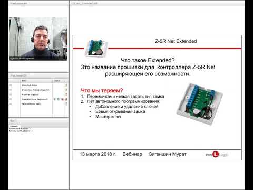The image size is (253, 190).
Task: Click the status icon in Shevchuk Anton's row
Action: (x=66, y=85)
